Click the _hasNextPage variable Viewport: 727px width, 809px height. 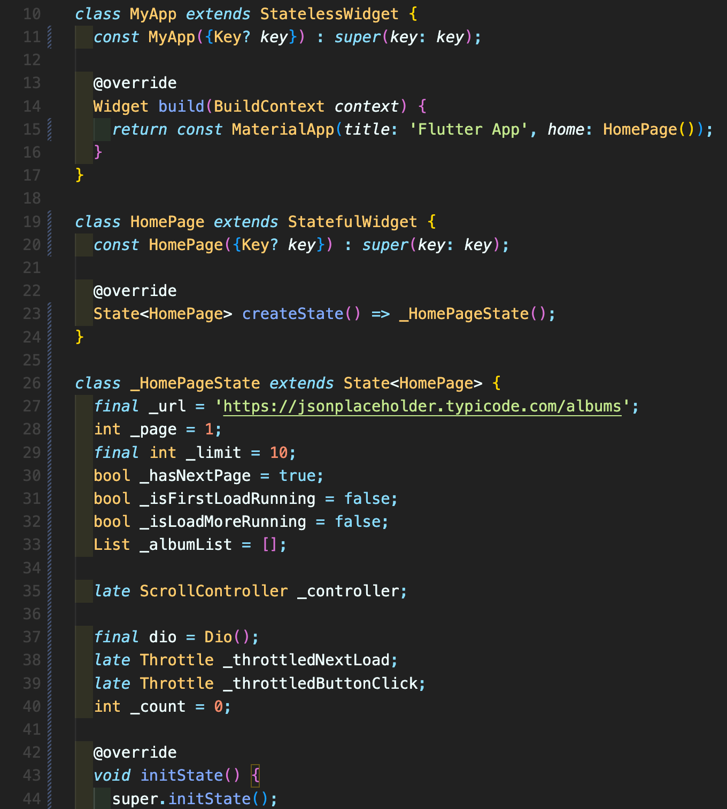click(x=195, y=476)
